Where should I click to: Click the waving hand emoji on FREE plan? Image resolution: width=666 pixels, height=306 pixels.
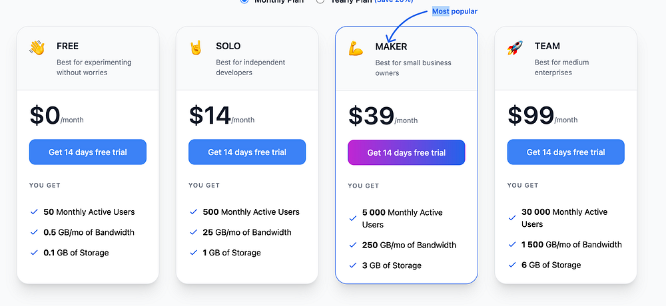[37, 47]
